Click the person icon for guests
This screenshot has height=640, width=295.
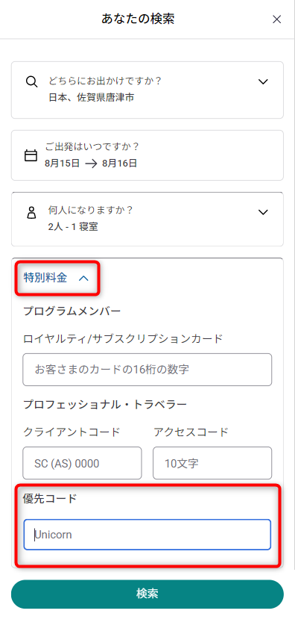tap(31, 213)
